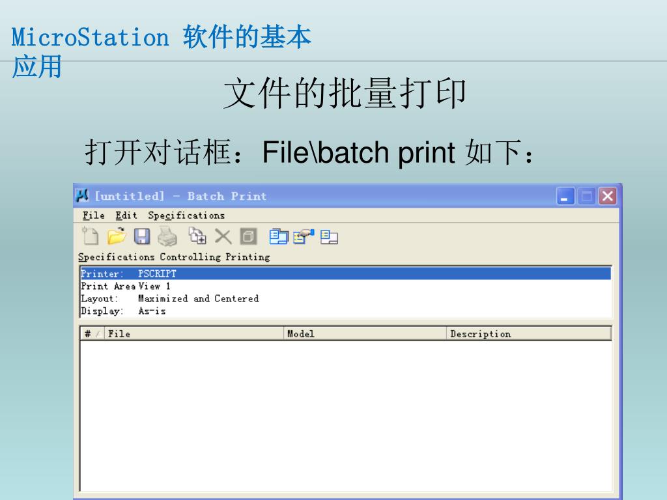Open the Specifications menu

coord(186,215)
